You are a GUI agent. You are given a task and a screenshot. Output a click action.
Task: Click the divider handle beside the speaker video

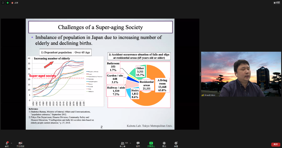pyautogui.click(x=200, y=74)
